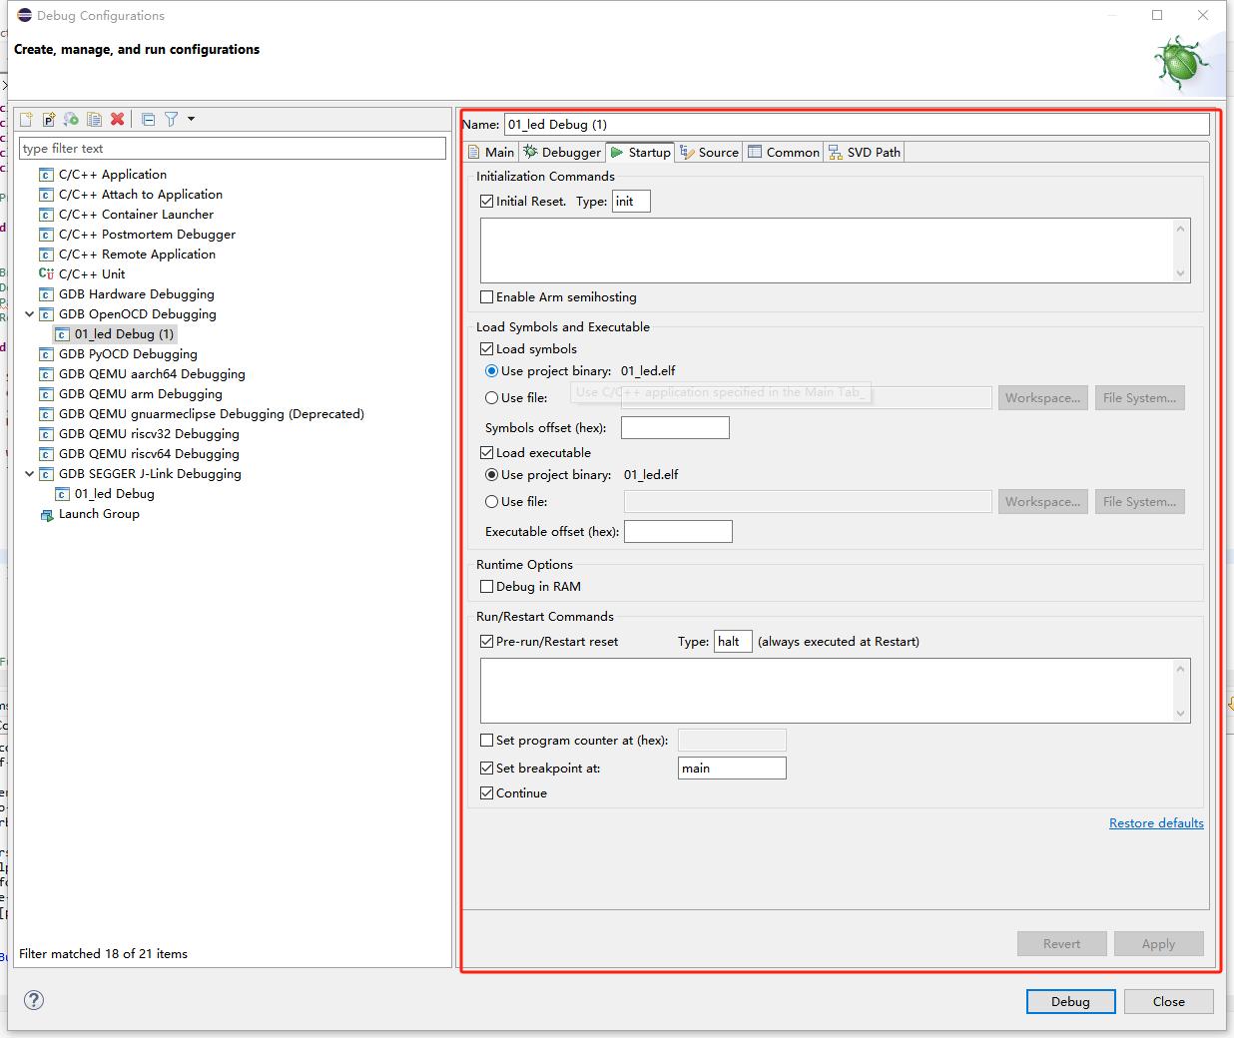Click the Executable offset (hex) field

[678, 531]
